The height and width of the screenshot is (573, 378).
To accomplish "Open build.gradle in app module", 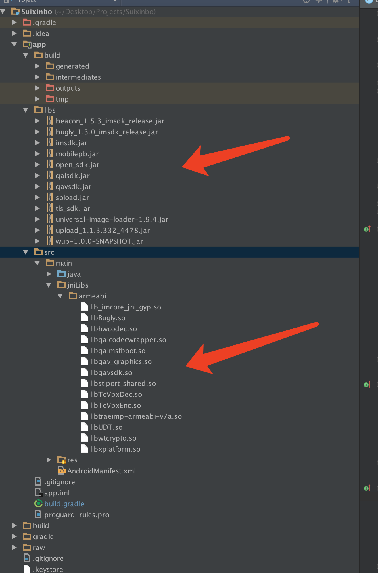I will click(x=64, y=504).
